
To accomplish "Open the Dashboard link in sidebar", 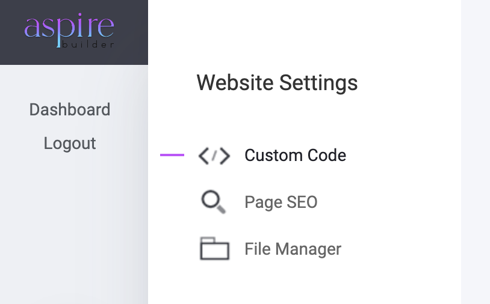I will [x=70, y=110].
